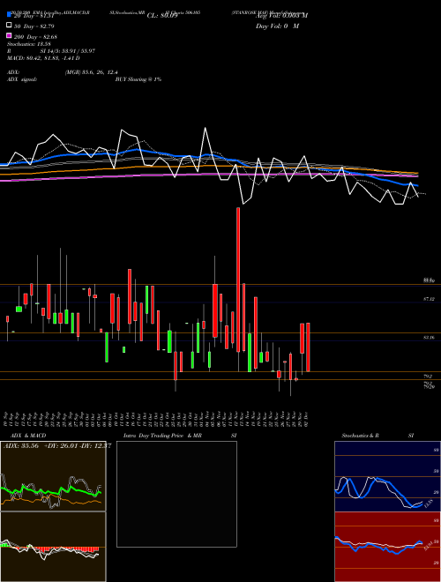Click the 'Avg Vol: 0.003 M' reading

(281, 16)
